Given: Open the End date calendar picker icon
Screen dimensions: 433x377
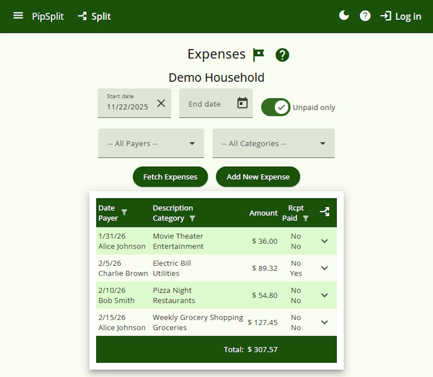Looking at the screenshot, I should [x=242, y=103].
